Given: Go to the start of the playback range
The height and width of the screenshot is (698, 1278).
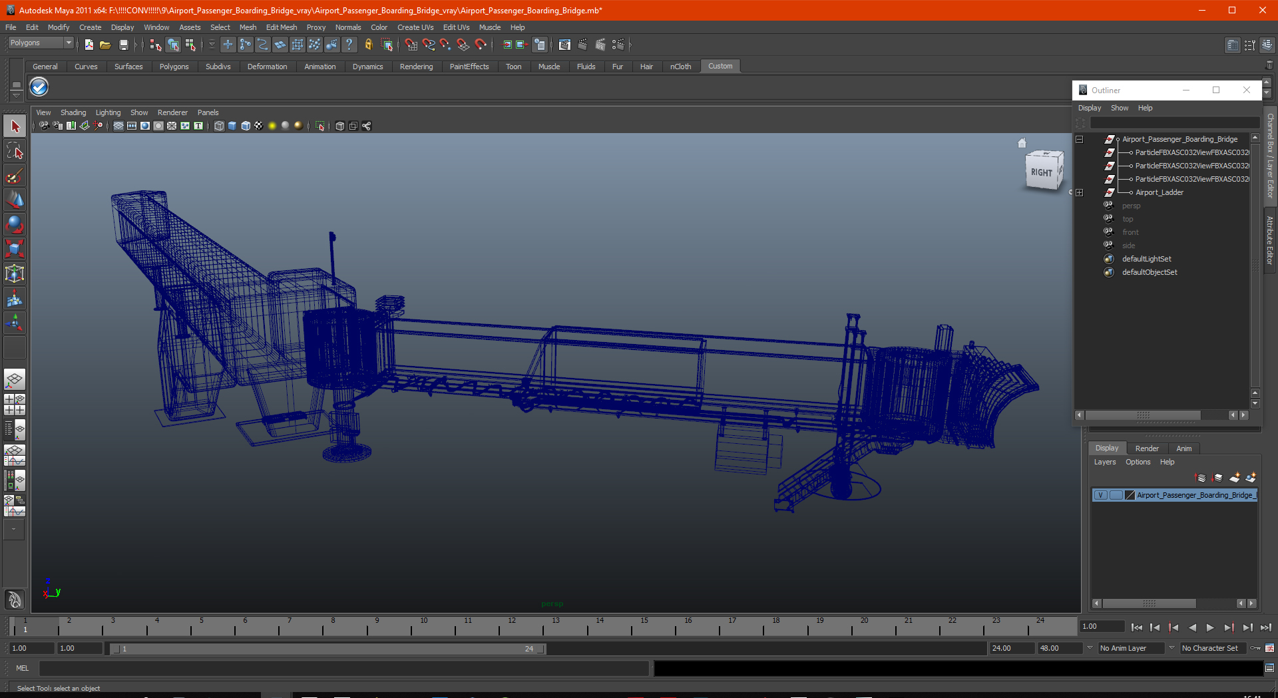Looking at the screenshot, I should coord(1137,627).
